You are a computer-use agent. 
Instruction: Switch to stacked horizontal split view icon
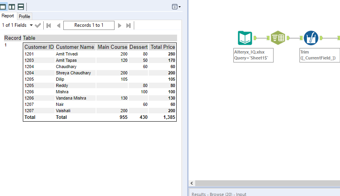click(21, 7)
